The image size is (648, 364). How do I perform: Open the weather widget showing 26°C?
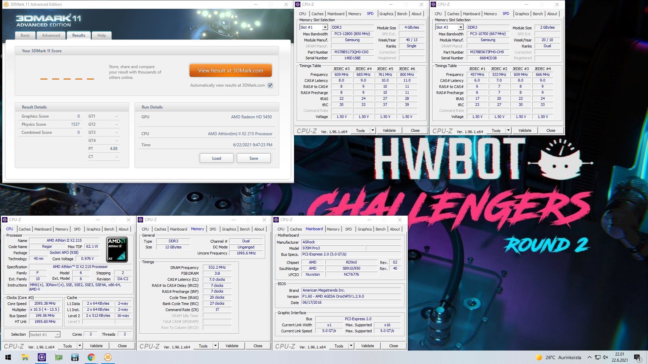click(559, 357)
